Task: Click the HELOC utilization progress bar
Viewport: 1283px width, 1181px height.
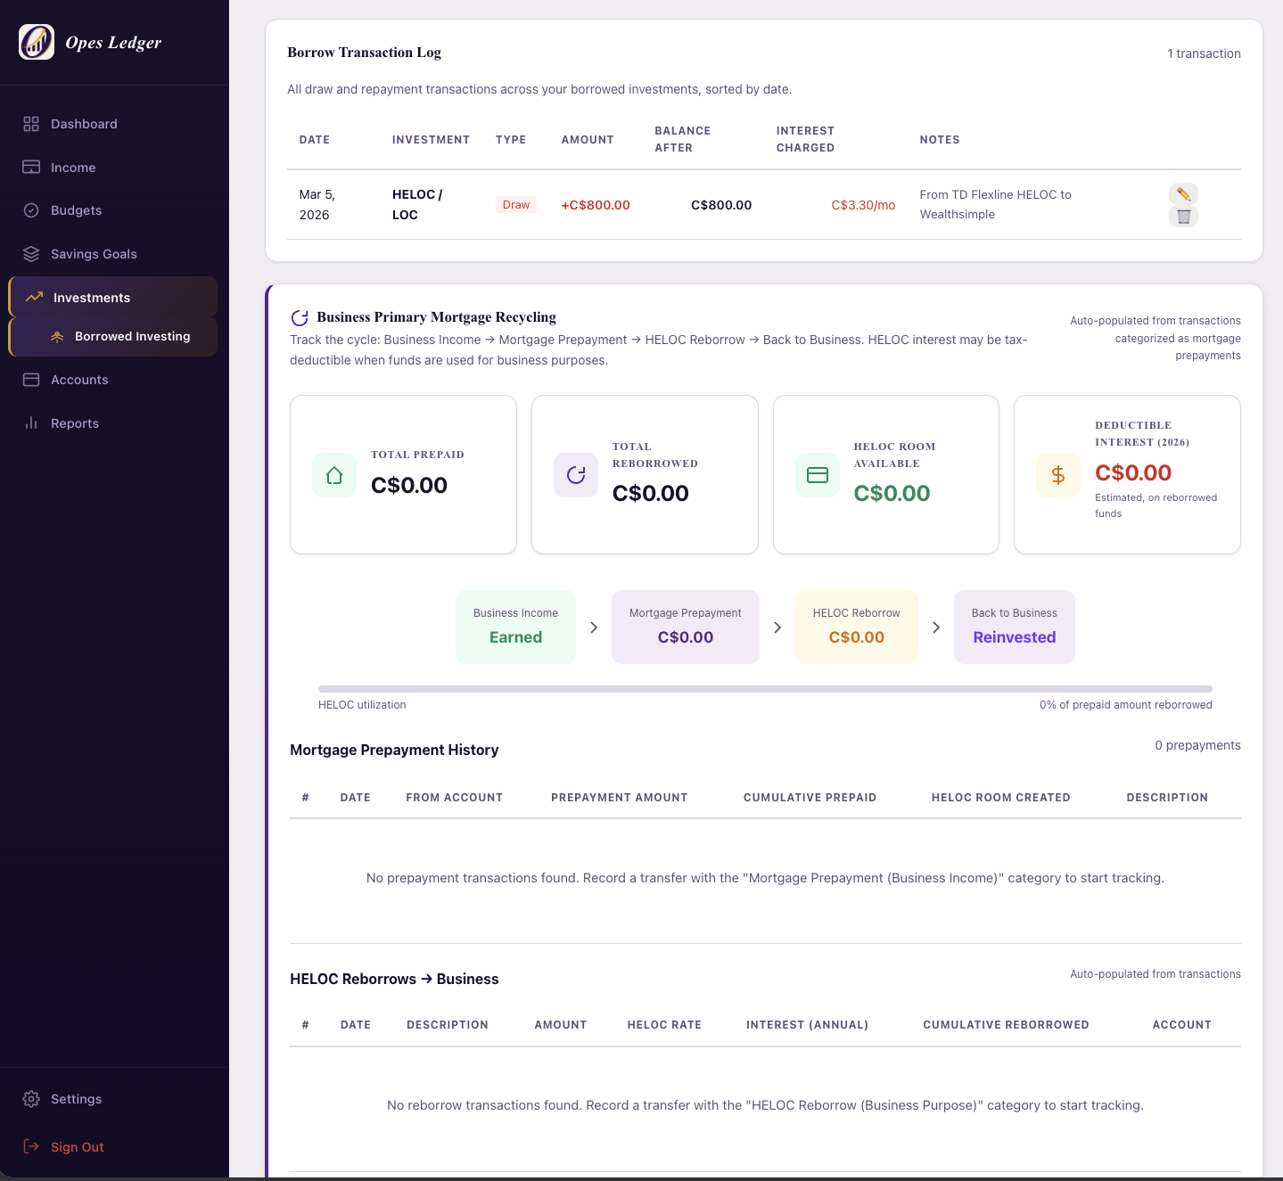Action: (x=764, y=688)
